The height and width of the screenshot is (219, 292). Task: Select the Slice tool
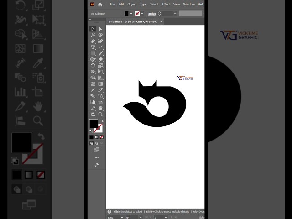(x=93, y=108)
